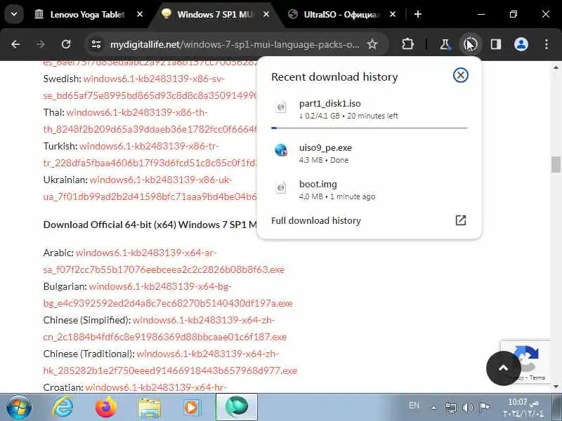Select the part1_disk1.iso download entry

point(370,109)
